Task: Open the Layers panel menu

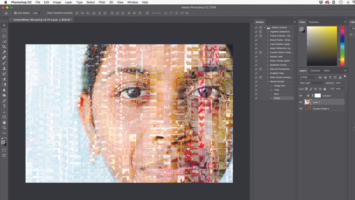Action: click(346, 71)
